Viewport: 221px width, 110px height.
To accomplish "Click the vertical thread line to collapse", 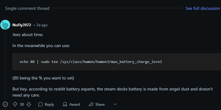I will click(5, 66).
